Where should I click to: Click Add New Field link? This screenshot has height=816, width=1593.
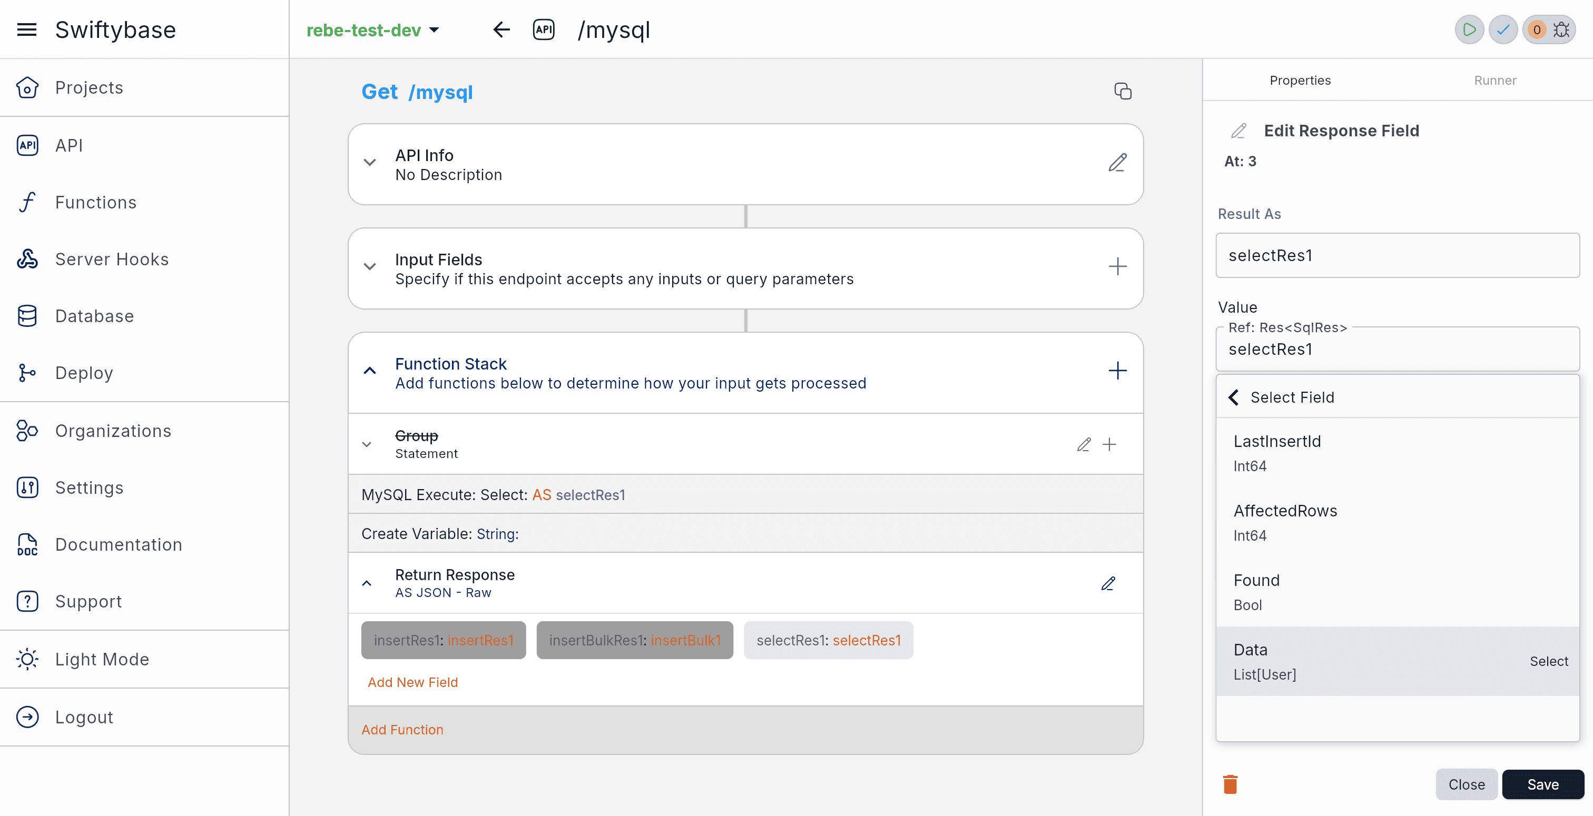tap(412, 682)
